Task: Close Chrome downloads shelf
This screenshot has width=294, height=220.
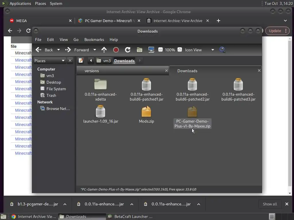Action: click(x=287, y=204)
